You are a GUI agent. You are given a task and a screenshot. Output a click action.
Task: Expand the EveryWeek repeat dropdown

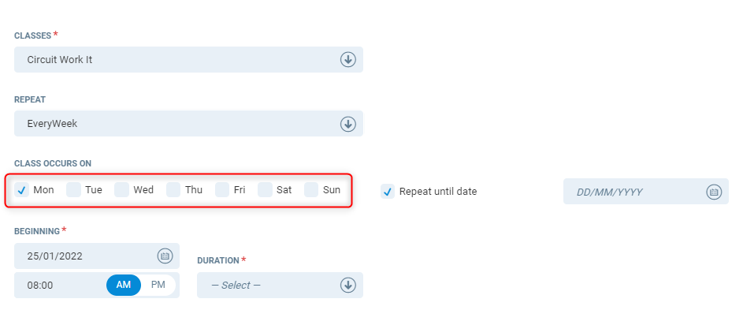click(188, 124)
